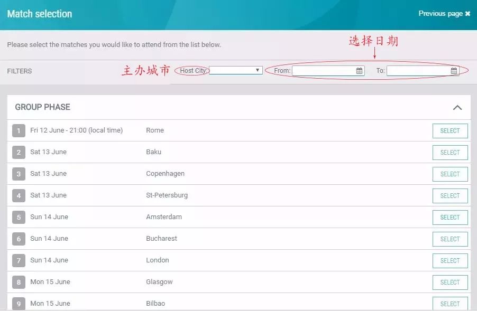
Task: Select the Bucharest match
Action: click(x=450, y=239)
